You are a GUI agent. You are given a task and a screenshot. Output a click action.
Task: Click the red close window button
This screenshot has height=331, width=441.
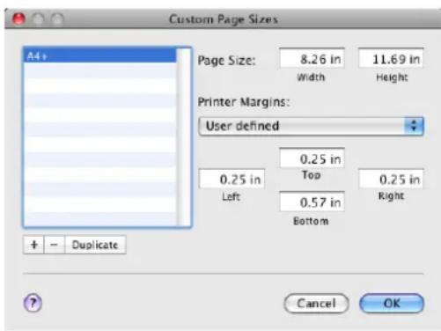pos(18,19)
